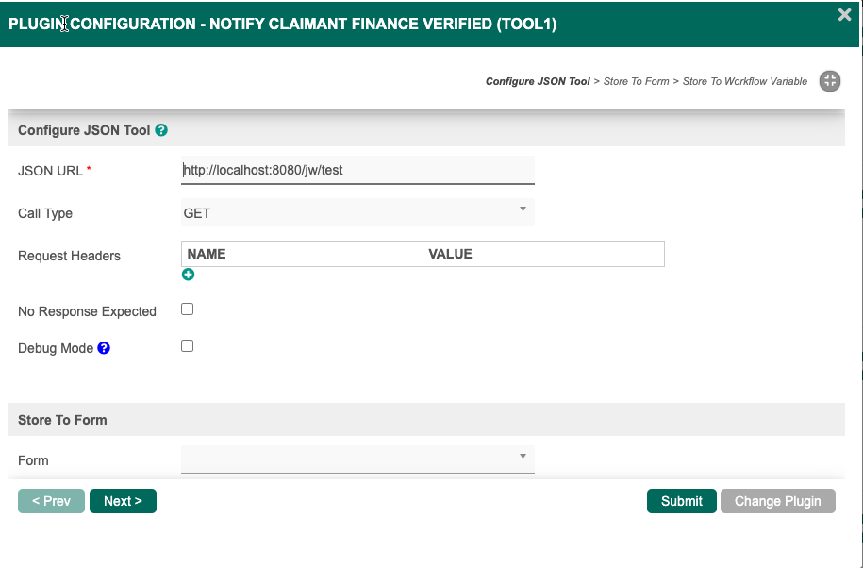
Task: Show the Debug Mode help tooltip
Action: point(104,348)
